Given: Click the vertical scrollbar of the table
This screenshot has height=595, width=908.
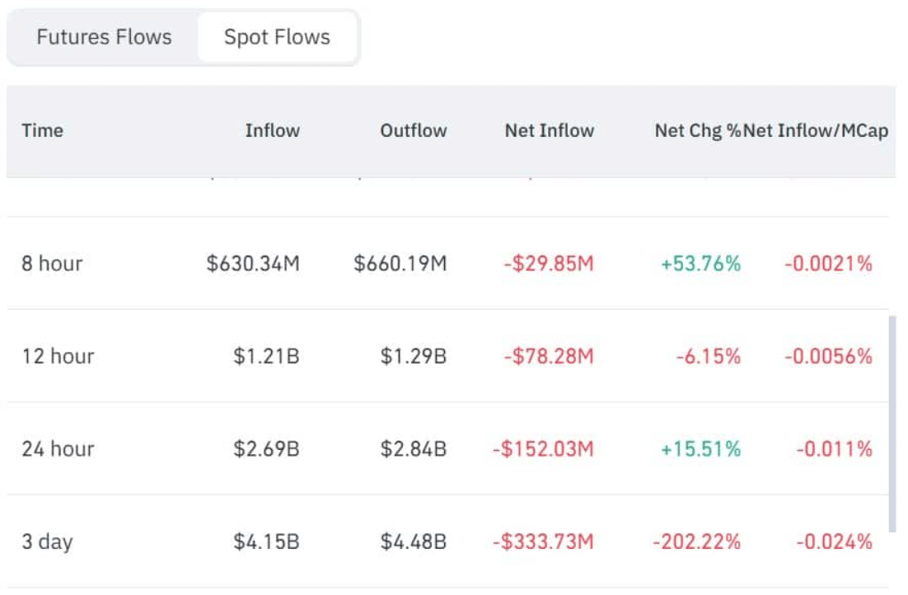Looking at the screenshot, I should (892, 424).
